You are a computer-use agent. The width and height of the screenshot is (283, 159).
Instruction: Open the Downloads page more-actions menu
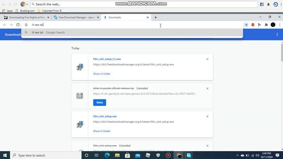tap(277, 34)
